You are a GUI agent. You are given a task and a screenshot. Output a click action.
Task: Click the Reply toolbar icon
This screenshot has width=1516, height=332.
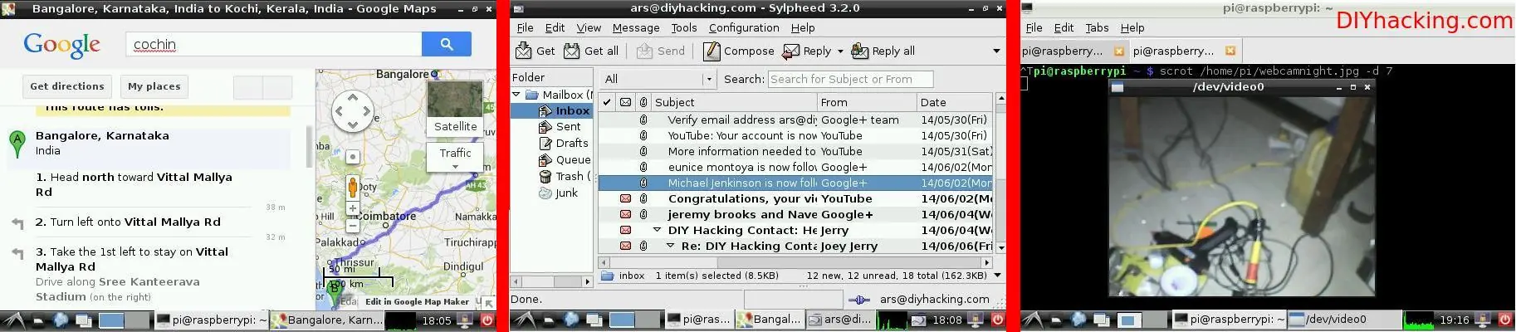[x=791, y=51]
